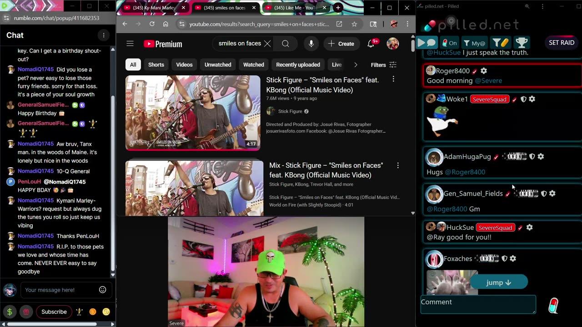
Task: Open the browser home page
Action: (x=166, y=24)
